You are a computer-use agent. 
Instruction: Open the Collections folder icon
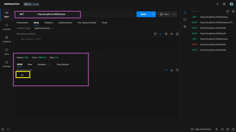pyautogui.click(x=185, y=20)
